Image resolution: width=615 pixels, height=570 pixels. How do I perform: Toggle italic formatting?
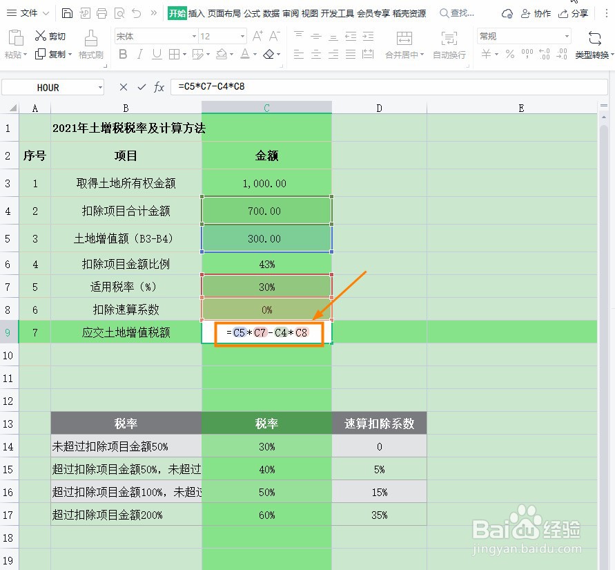coord(140,53)
